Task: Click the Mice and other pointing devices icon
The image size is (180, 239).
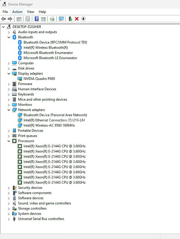Action: coord(14,99)
